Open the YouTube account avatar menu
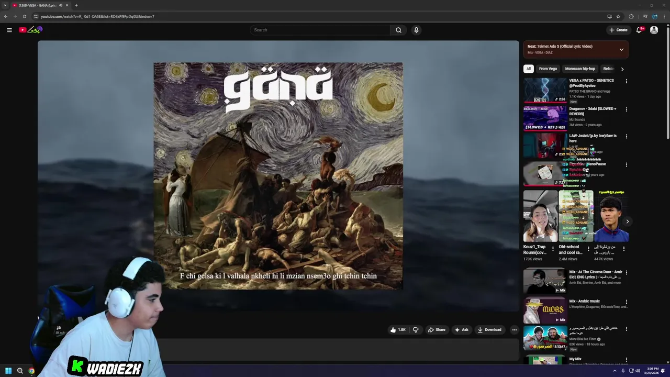Viewport: 670px width, 377px height. click(x=654, y=30)
